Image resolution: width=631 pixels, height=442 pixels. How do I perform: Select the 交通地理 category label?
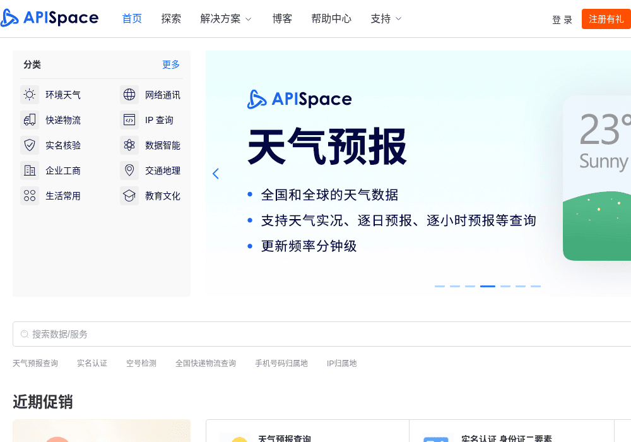click(163, 170)
